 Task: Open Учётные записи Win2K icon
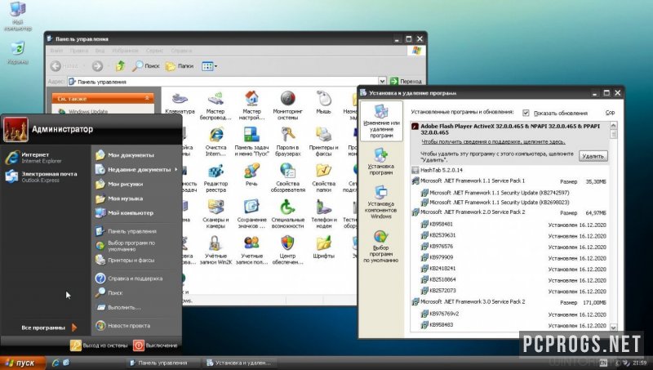click(215, 250)
